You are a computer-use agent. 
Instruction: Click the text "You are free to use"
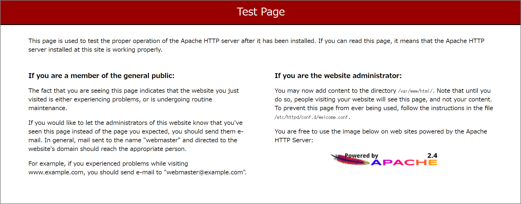302,131
